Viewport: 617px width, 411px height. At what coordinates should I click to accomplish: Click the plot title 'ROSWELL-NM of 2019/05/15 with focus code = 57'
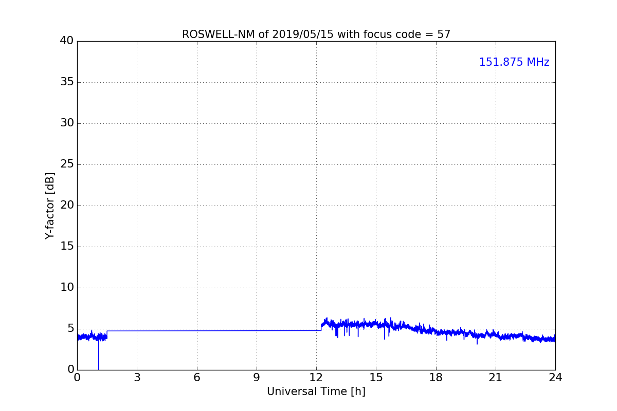point(316,34)
